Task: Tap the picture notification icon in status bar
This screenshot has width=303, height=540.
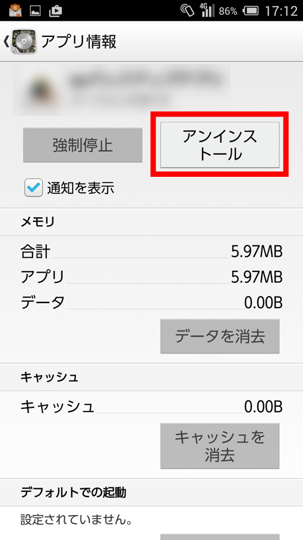Action: coord(36,11)
